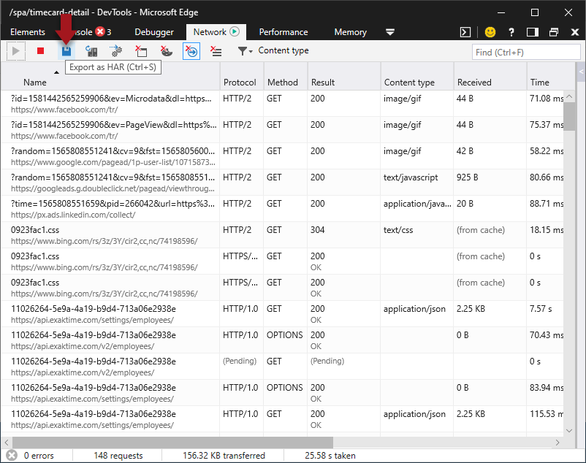Select the 0923fac1.css request with 304 result
The image size is (586, 463).
pos(282,235)
